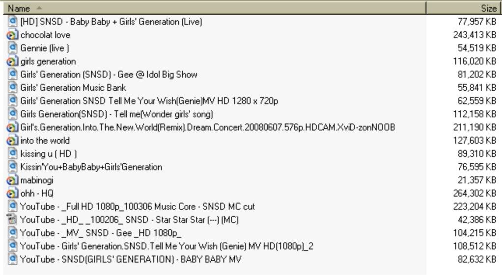This screenshot has height=275, width=502.
Task: Click the icon of the 'Music Core - SNSD MC cut' file
Action: [x=12, y=206]
